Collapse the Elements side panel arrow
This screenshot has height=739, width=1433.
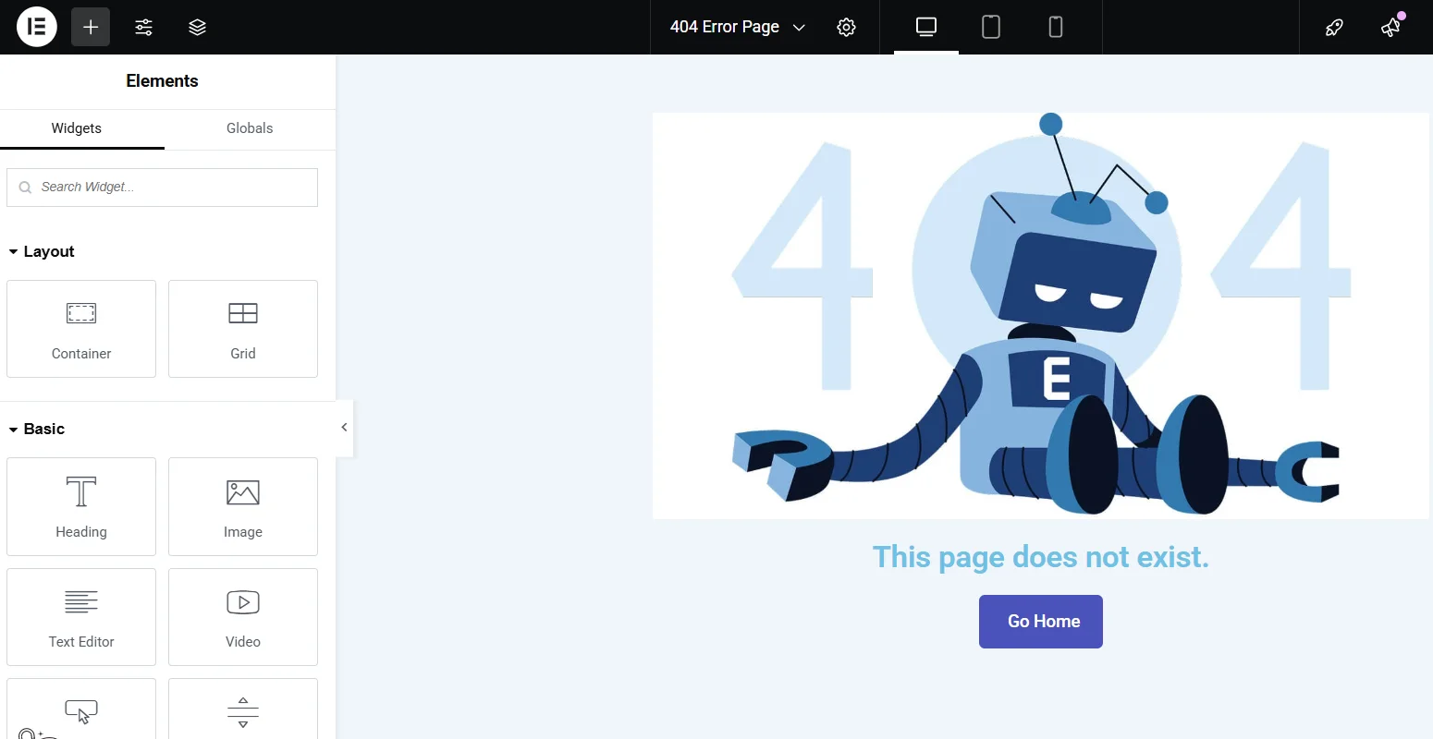coord(344,428)
